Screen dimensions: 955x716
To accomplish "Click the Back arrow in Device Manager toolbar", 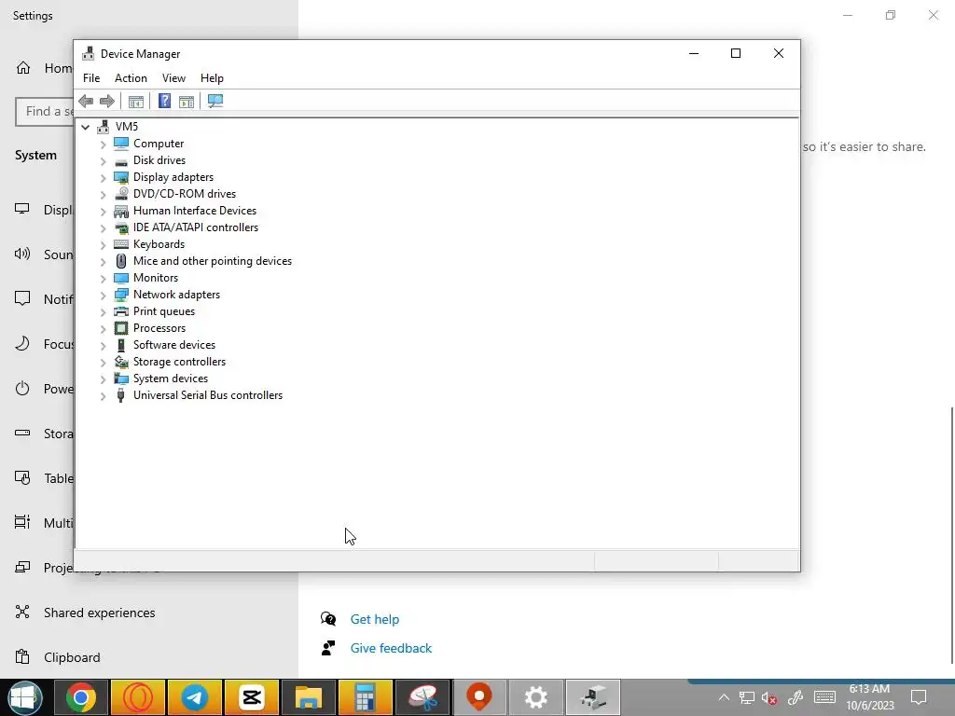I will click(x=86, y=101).
